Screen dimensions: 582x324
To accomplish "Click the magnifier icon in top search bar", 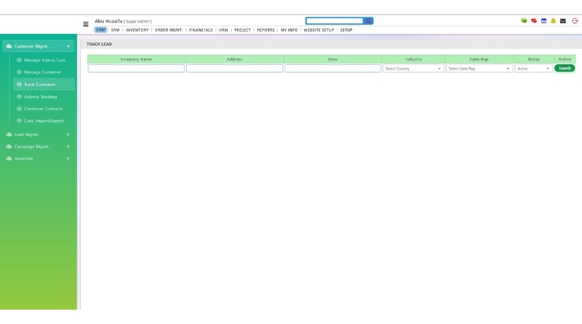I will tap(369, 21).
